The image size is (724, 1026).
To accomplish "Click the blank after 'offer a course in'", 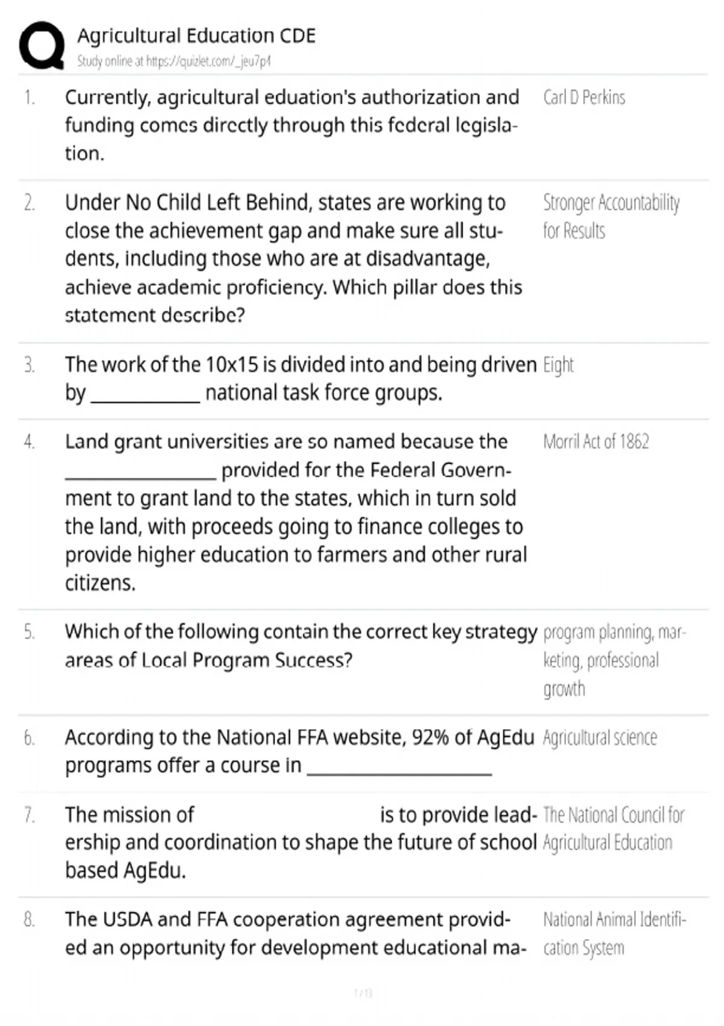I will tap(399, 768).
